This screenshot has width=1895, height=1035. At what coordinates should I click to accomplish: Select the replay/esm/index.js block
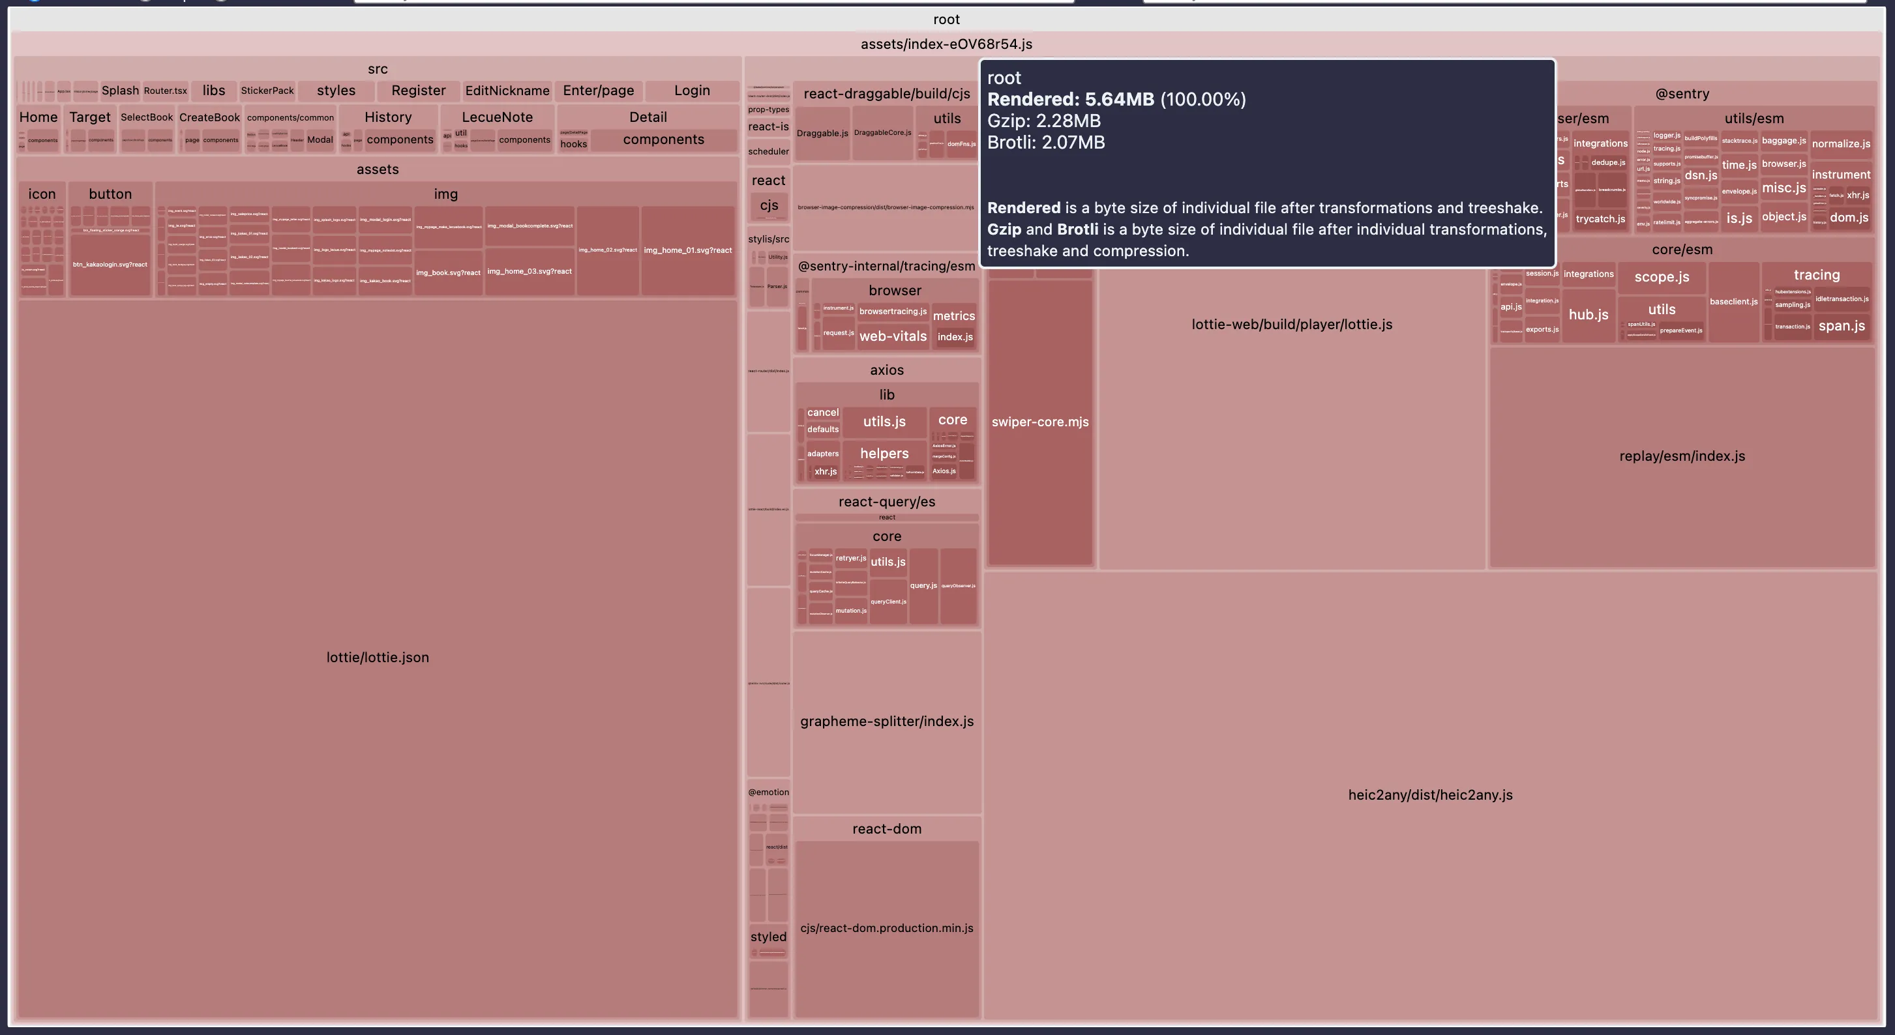pos(1682,456)
